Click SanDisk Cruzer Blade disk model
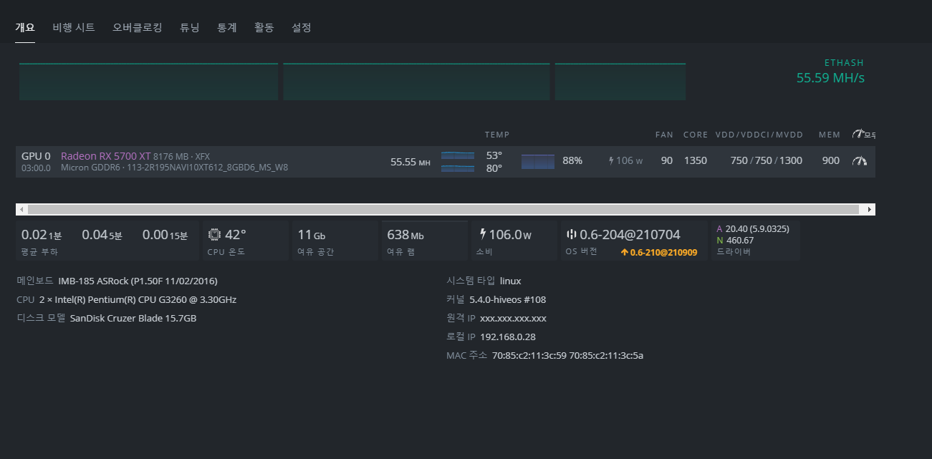The height and width of the screenshot is (459, 932). click(x=133, y=318)
